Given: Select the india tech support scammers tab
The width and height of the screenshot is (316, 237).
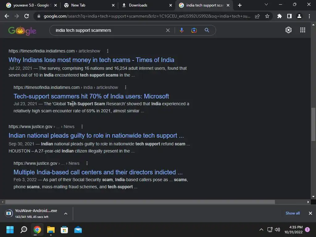Looking at the screenshot, I should pos(205,5).
